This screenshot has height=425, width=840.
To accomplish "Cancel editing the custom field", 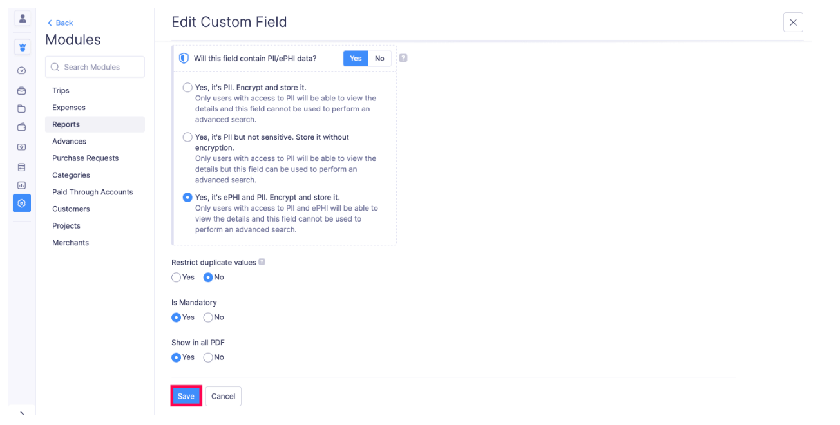I will click(x=224, y=396).
